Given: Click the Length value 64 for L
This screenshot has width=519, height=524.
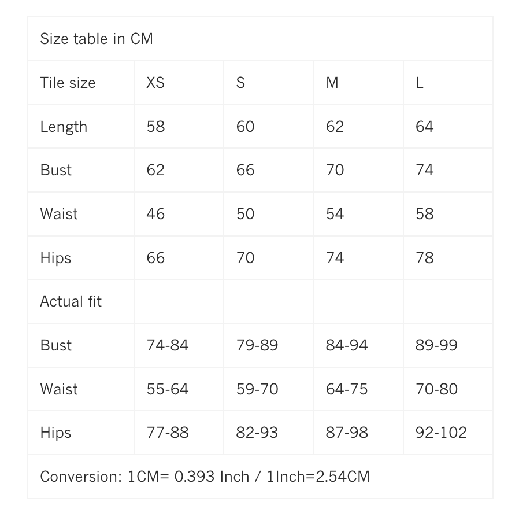Looking at the screenshot, I should coord(424,127).
